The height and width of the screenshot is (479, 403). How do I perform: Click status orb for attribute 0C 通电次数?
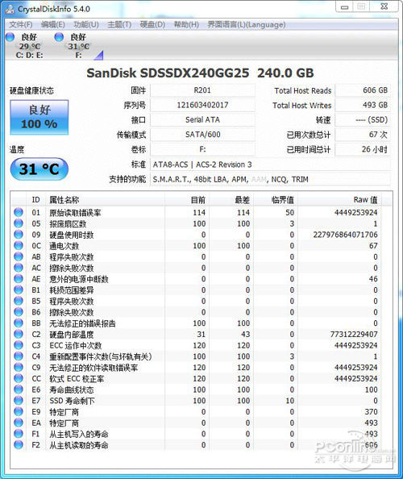[x=19, y=245]
